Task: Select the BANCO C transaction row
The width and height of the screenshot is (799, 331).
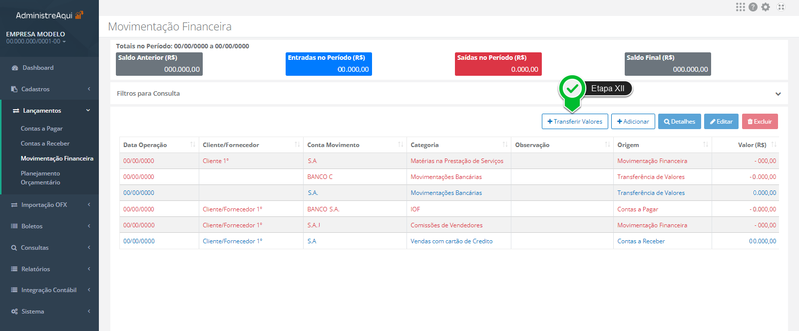Action: [320, 177]
